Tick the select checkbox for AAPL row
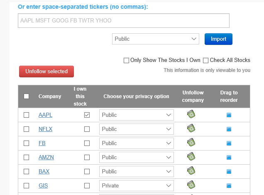The height and width of the screenshot is (195, 264). 26,115
